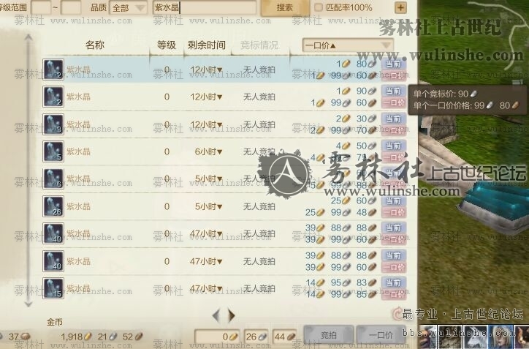Go to the next page arrow
This screenshot has height=349, width=529.
(x=232, y=315)
